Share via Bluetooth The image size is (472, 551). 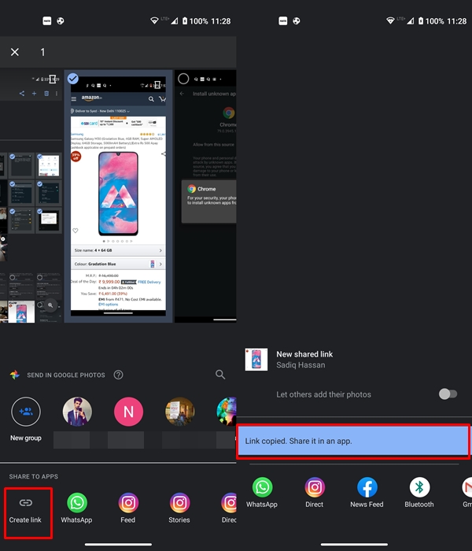click(x=419, y=492)
